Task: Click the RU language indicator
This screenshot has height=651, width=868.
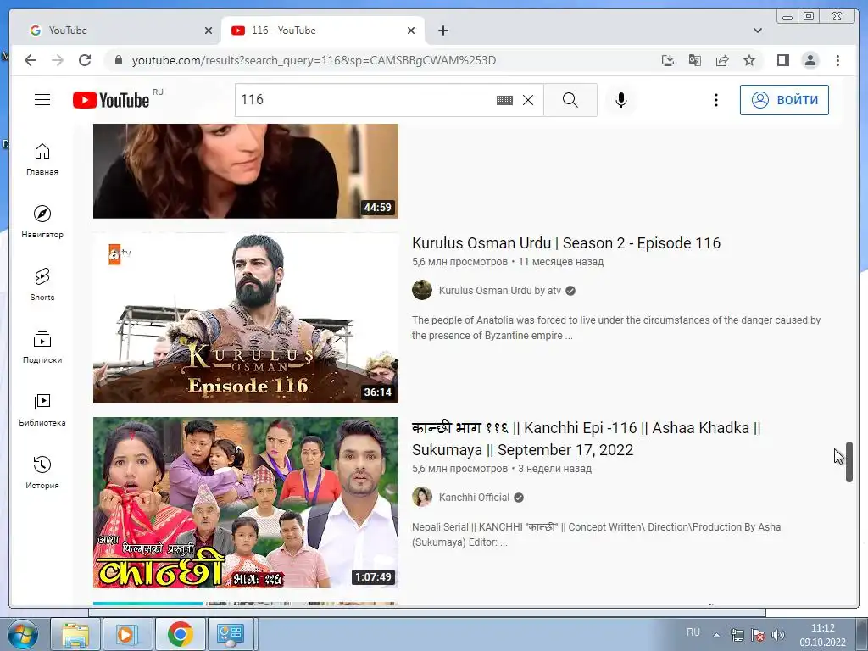Action: coord(693,632)
